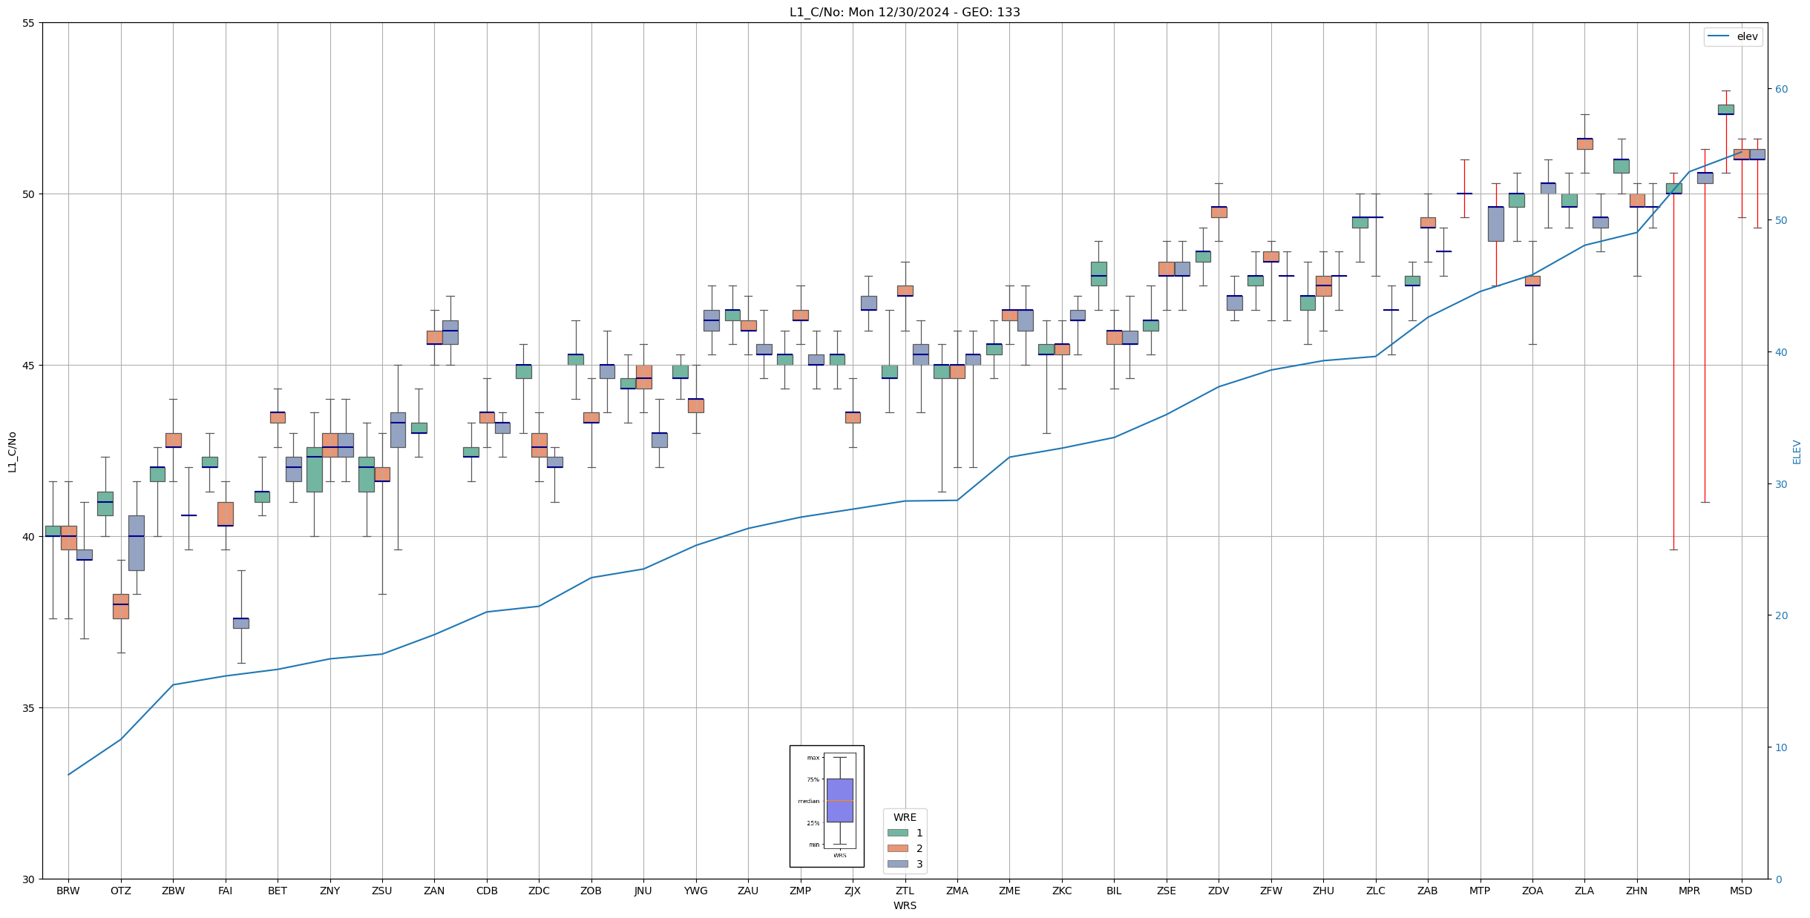Click the boxplot explanation inset diagram
Screen dimensions: 1810x918
tap(827, 806)
